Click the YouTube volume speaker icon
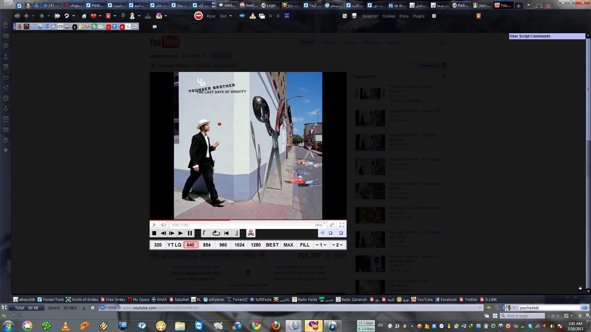 [x=163, y=225]
